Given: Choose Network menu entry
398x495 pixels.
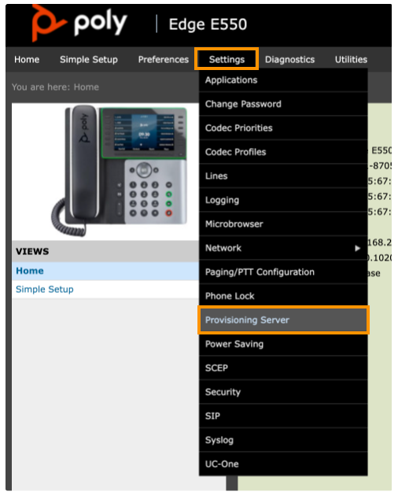Looking at the screenshot, I should (x=283, y=248).
